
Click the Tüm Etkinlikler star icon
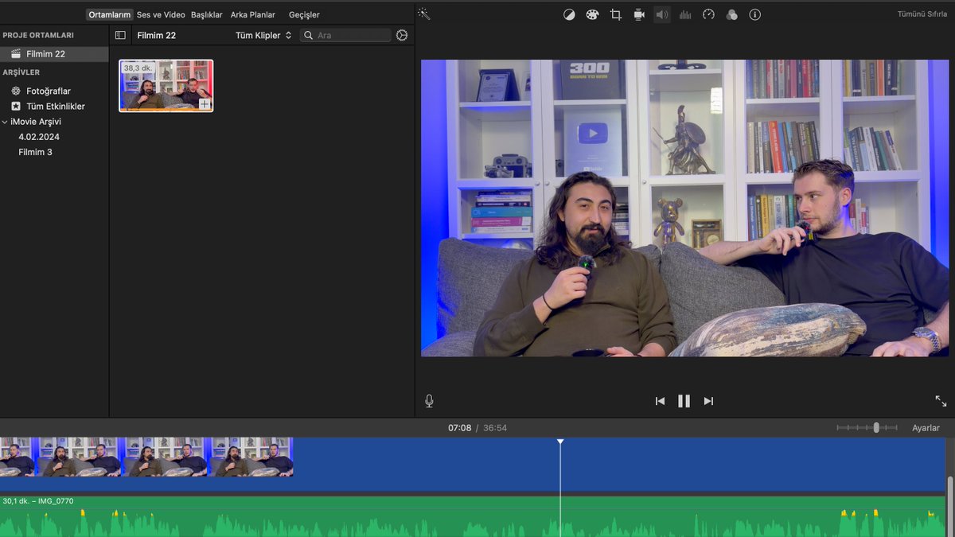click(x=16, y=106)
